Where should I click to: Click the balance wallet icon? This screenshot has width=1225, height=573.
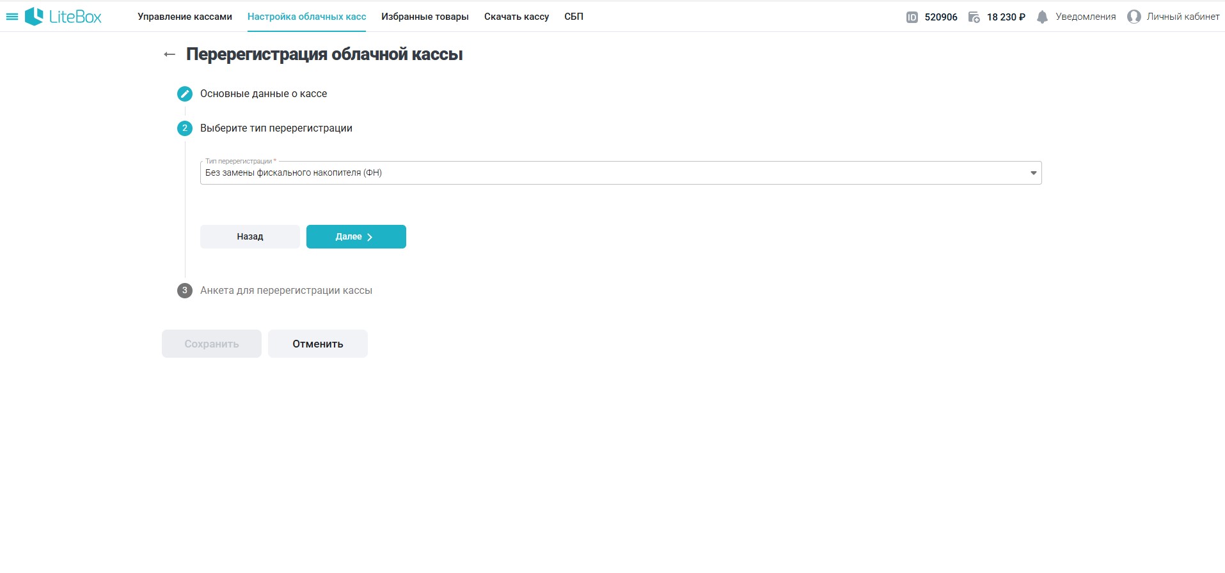974,17
